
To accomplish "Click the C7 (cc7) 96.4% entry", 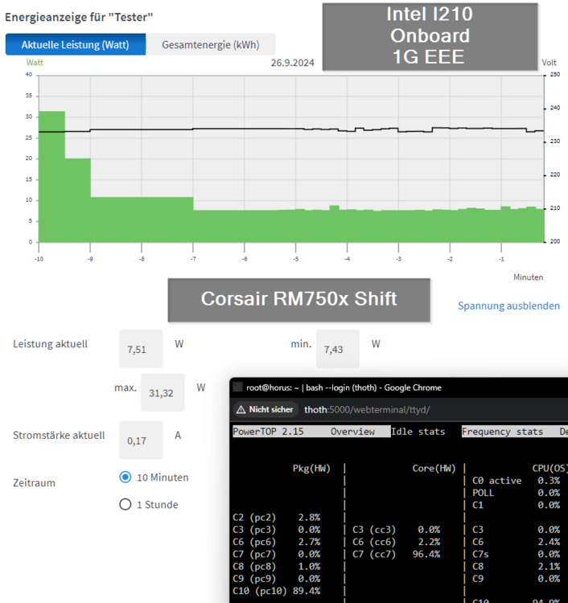I will 396,554.
